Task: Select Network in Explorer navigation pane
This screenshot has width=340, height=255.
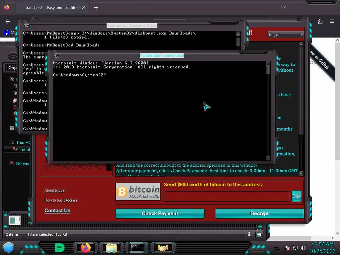Action: coord(23,163)
